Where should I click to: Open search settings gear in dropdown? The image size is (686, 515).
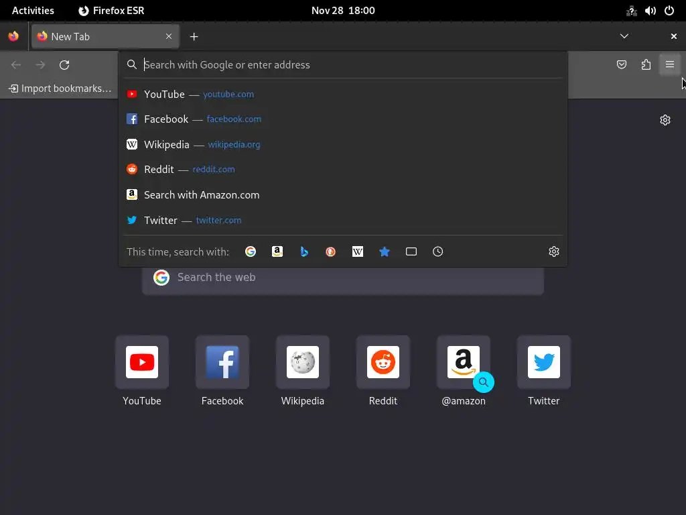(553, 251)
